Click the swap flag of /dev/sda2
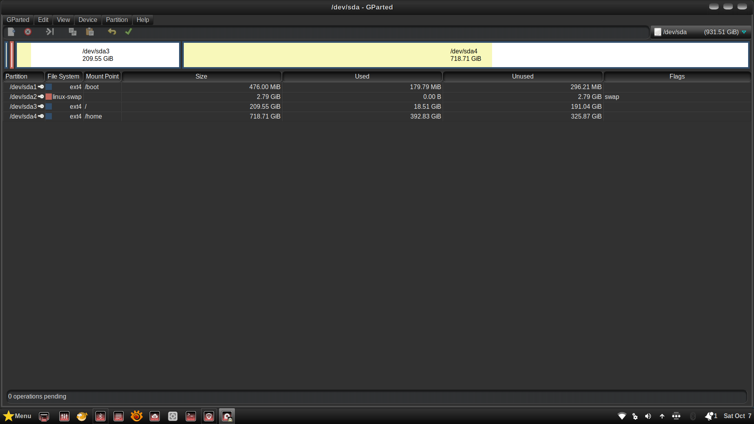The height and width of the screenshot is (424, 754). pos(612,97)
